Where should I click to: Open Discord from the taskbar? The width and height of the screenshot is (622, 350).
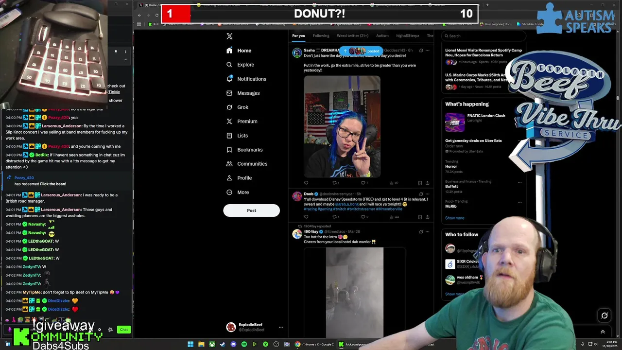[x=233, y=344]
